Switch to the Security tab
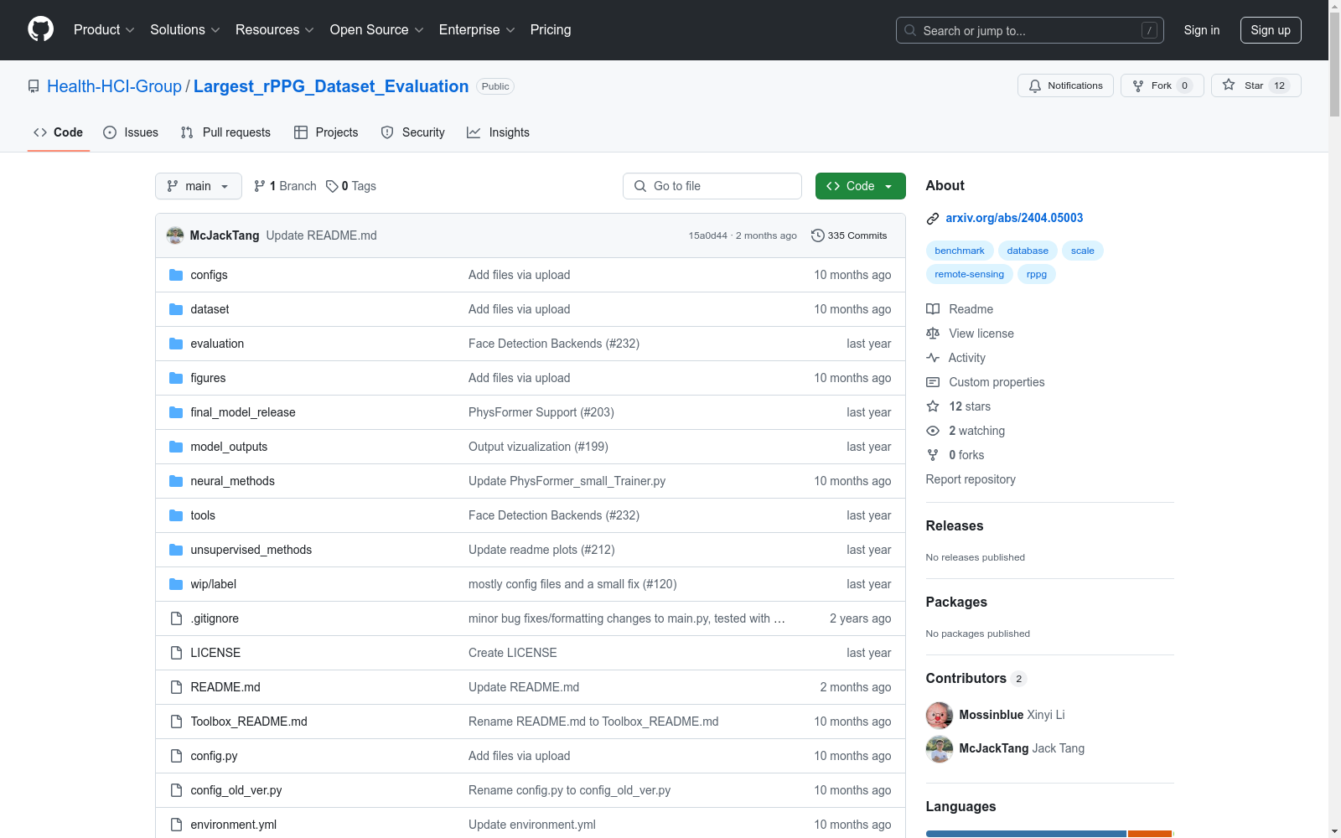1341x838 pixels. point(412,132)
